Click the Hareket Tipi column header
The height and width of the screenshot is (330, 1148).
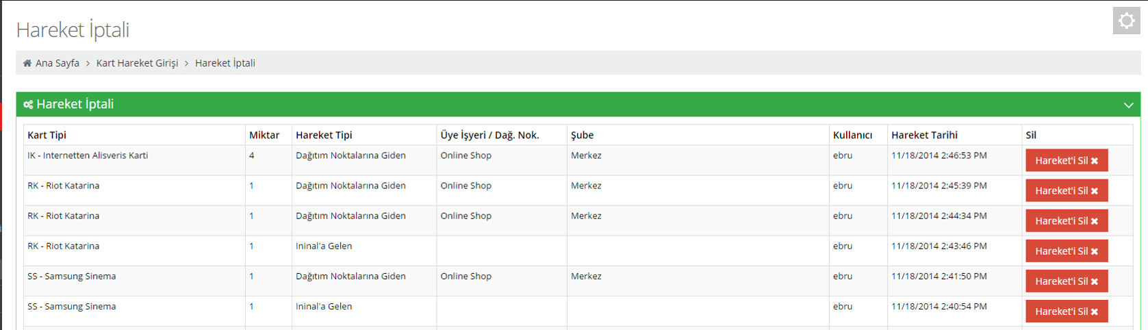coord(324,135)
